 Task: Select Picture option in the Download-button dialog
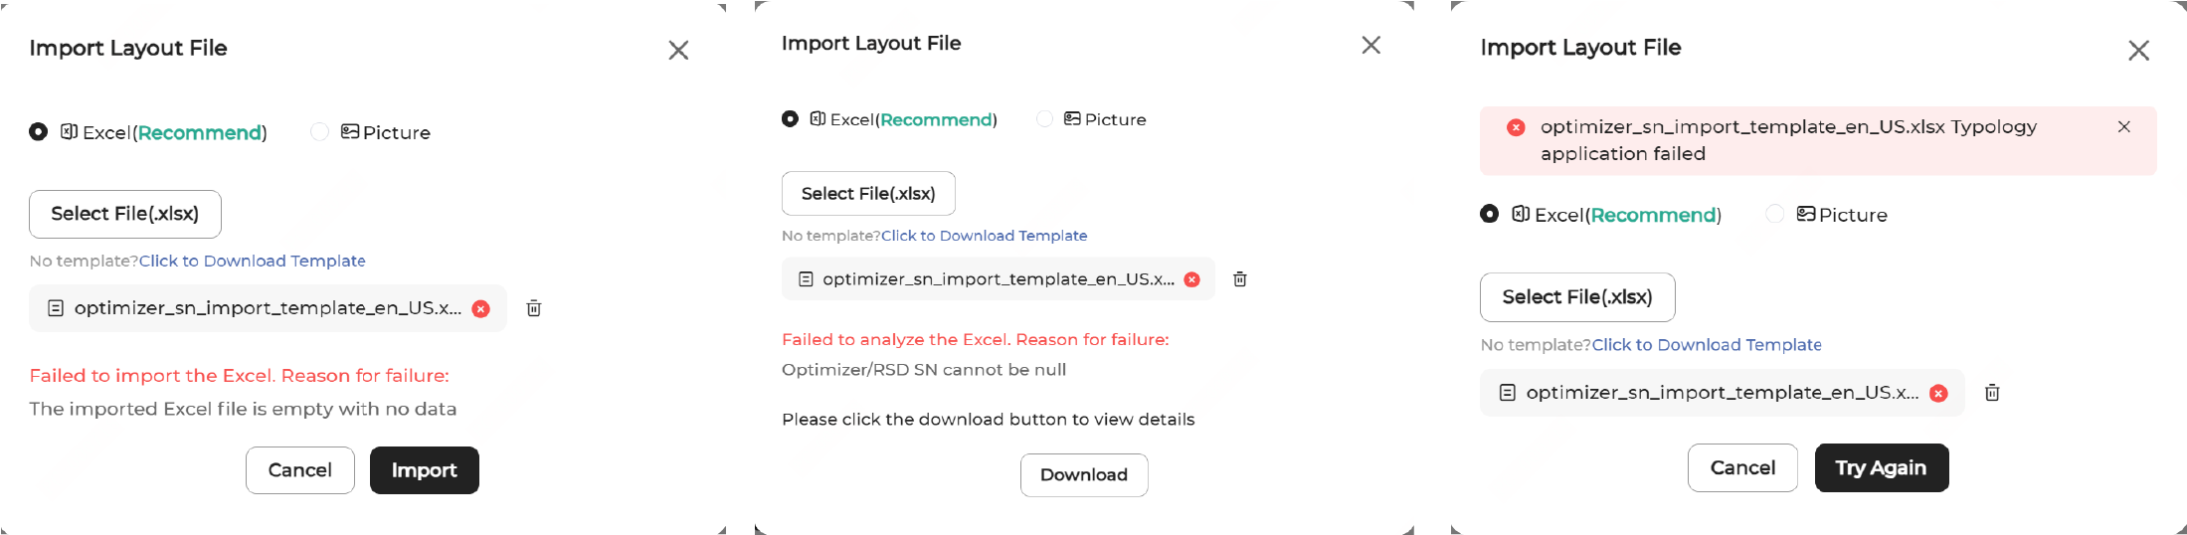(1044, 119)
